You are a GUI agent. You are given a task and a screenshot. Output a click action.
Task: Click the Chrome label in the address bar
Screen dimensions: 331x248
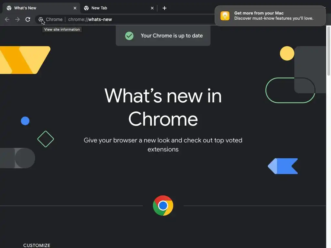tap(54, 19)
